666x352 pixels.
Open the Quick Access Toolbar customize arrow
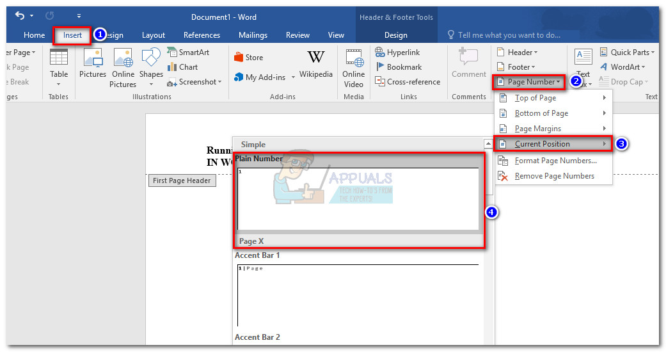point(79,16)
